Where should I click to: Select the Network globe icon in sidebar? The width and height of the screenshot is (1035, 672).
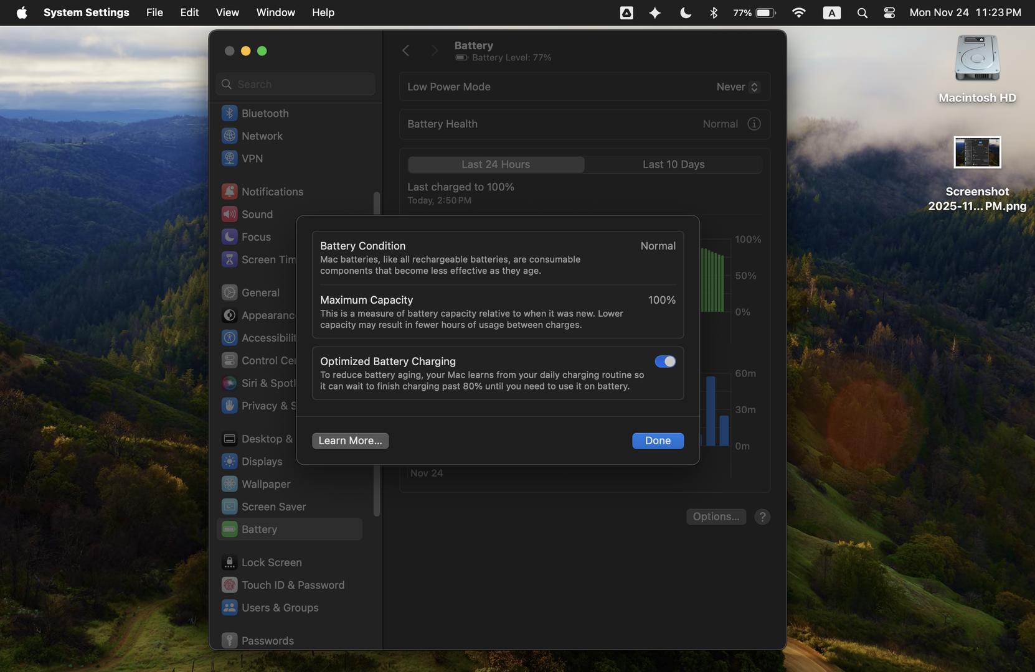pyautogui.click(x=230, y=136)
